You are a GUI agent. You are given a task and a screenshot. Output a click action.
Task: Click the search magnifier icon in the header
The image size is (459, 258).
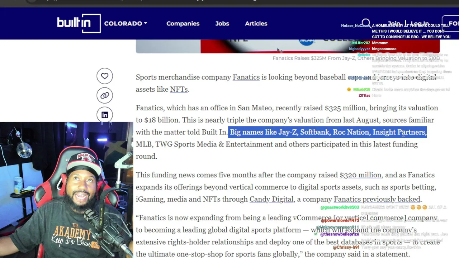click(x=366, y=24)
